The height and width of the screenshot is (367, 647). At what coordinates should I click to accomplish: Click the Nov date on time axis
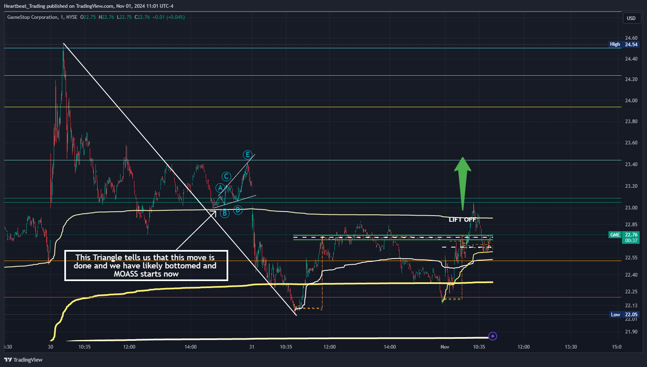(x=445, y=347)
